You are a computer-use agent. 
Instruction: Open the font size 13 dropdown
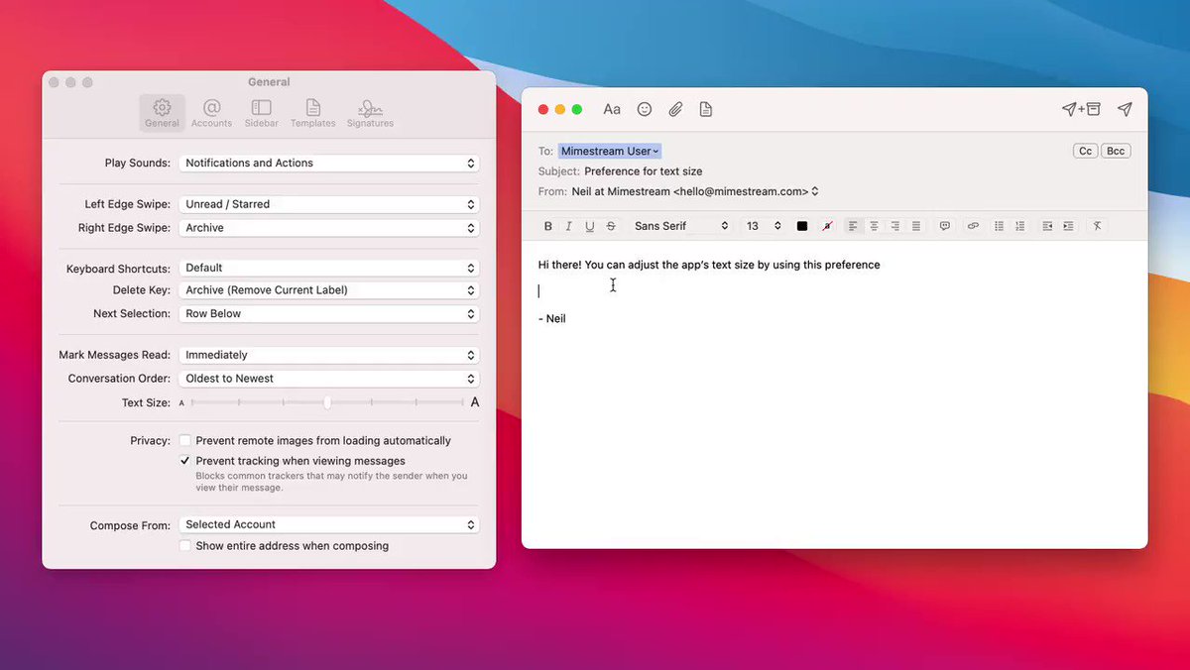(x=764, y=226)
